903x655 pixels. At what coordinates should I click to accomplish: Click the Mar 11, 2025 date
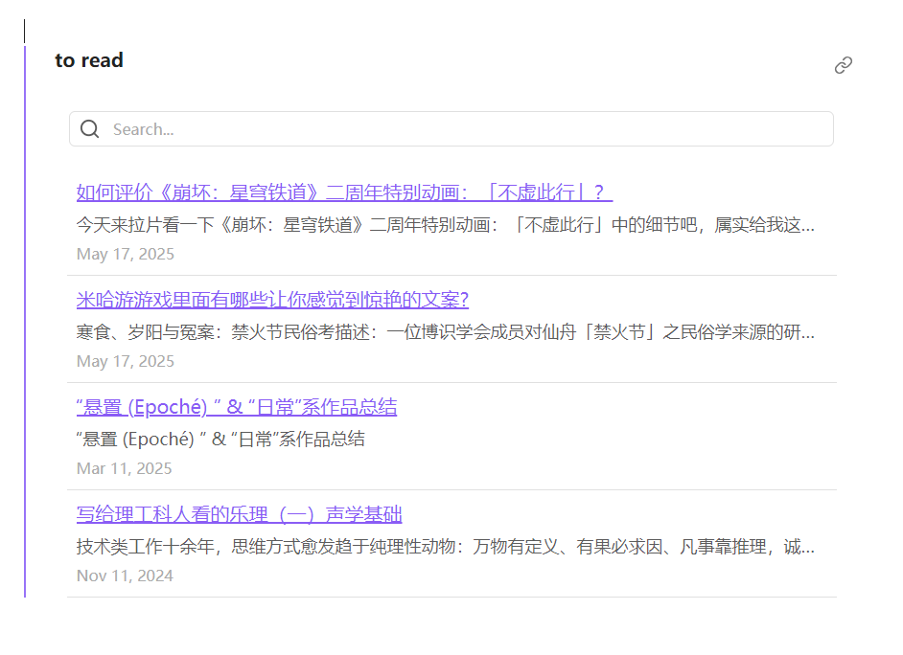pos(125,468)
